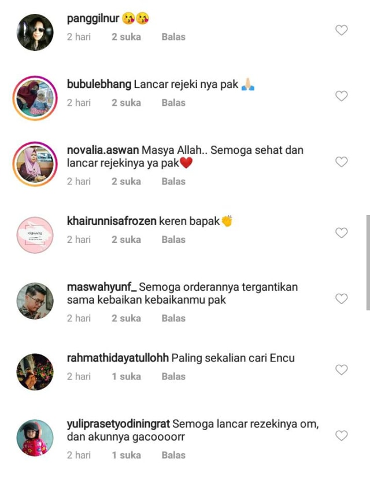Like maswahyunf_'s comment
Image resolution: width=370 pixels, height=477 pixels.
tap(342, 299)
